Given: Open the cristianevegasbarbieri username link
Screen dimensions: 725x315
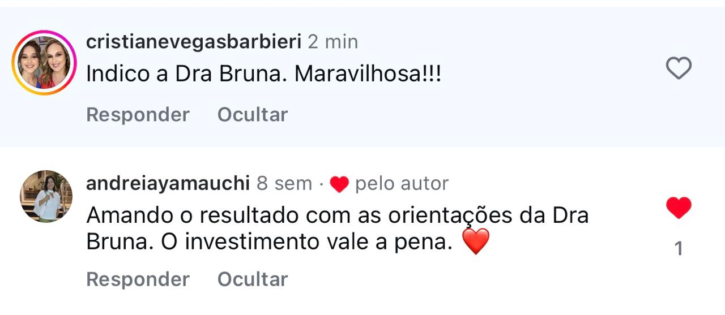Looking at the screenshot, I should click(x=193, y=41).
